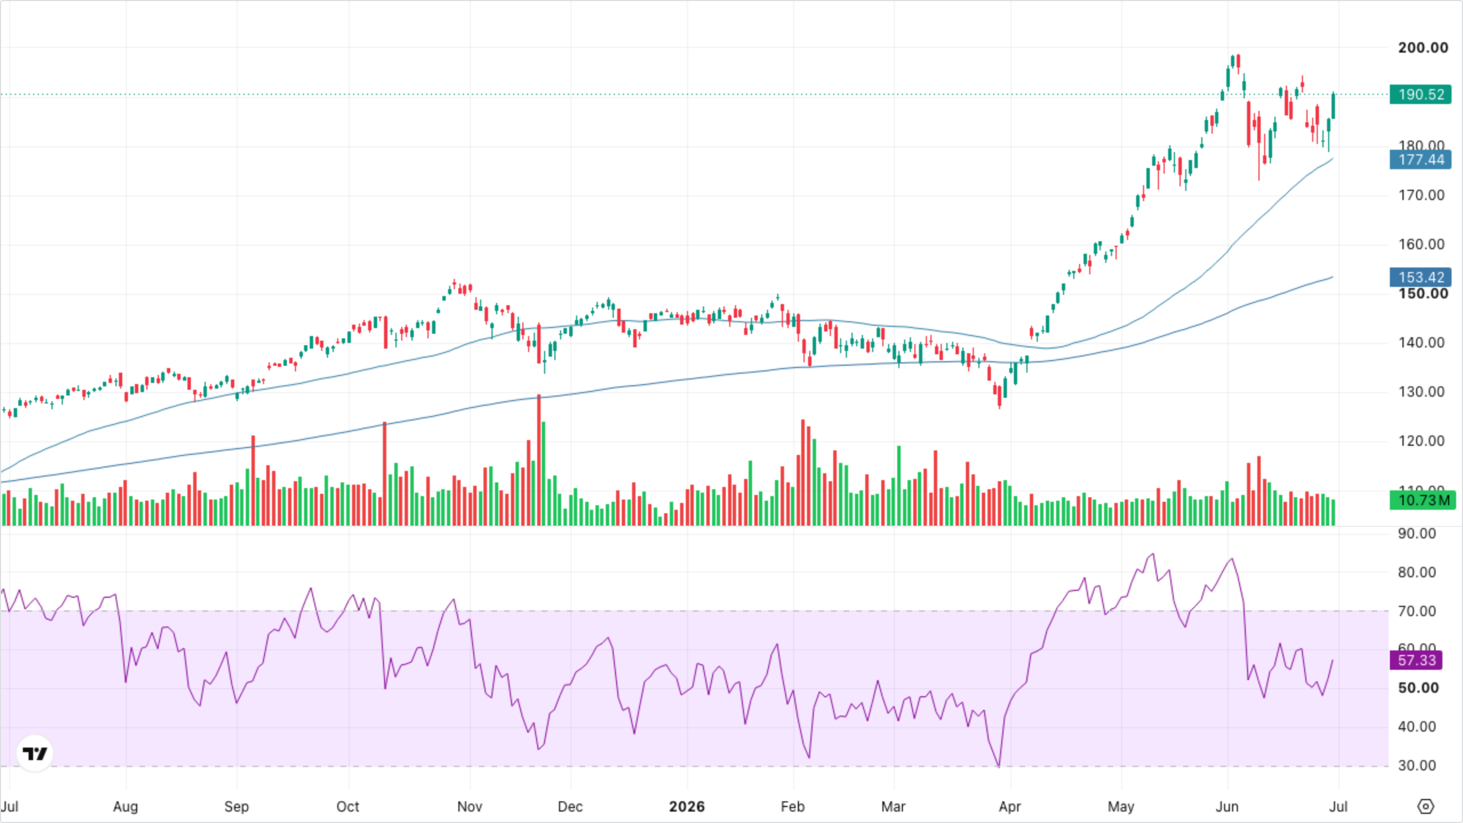Select the Sep label on time axis

[237, 806]
